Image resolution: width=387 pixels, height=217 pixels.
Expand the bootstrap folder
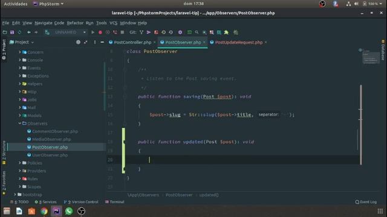[15, 194]
